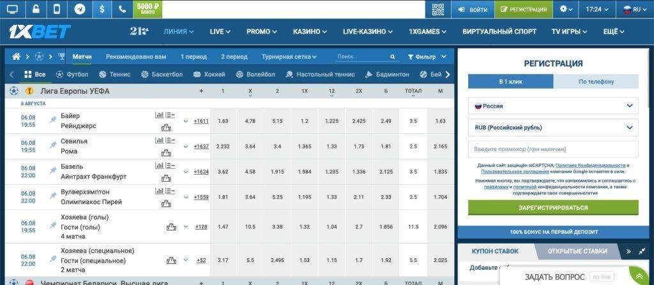
Task: Click the ЗАРЕГИСТРИРОВАТЬСЯ button
Action: pos(553,207)
